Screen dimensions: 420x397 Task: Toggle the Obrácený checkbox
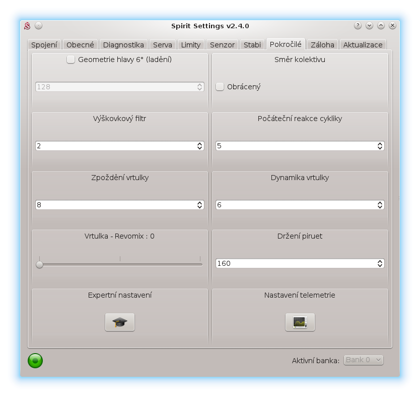click(x=220, y=87)
